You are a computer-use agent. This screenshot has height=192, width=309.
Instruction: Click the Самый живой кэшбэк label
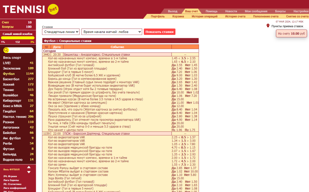[x=18, y=34]
